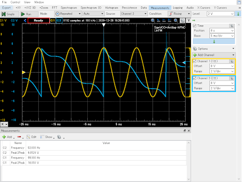
Task: Toggle the yellow C1 channel badge
Action: tap(53, 20)
